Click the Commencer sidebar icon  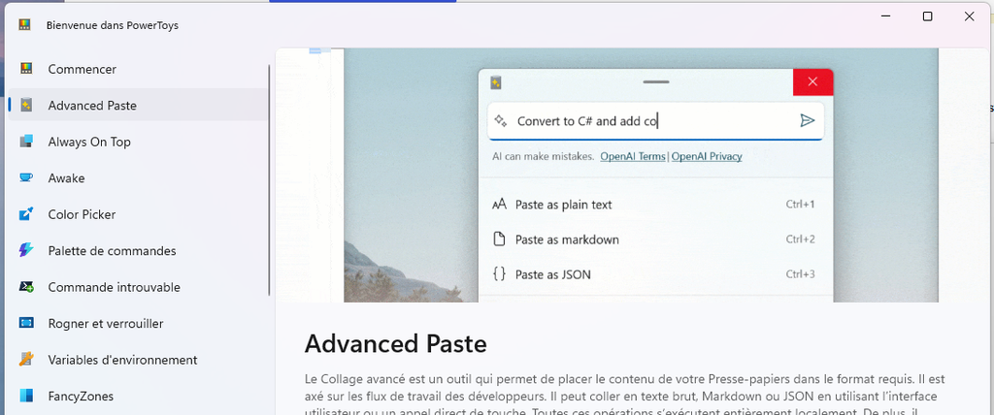tap(26, 69)
